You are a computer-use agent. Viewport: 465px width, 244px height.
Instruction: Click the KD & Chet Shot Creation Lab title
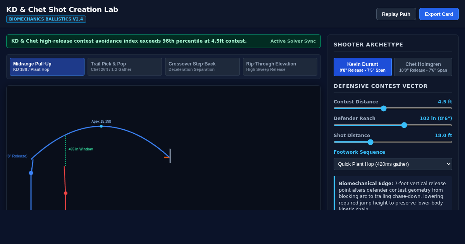click(x=62, y=10)
